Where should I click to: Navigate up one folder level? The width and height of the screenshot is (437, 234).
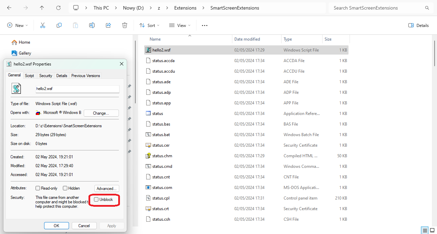tap(42, 8)
